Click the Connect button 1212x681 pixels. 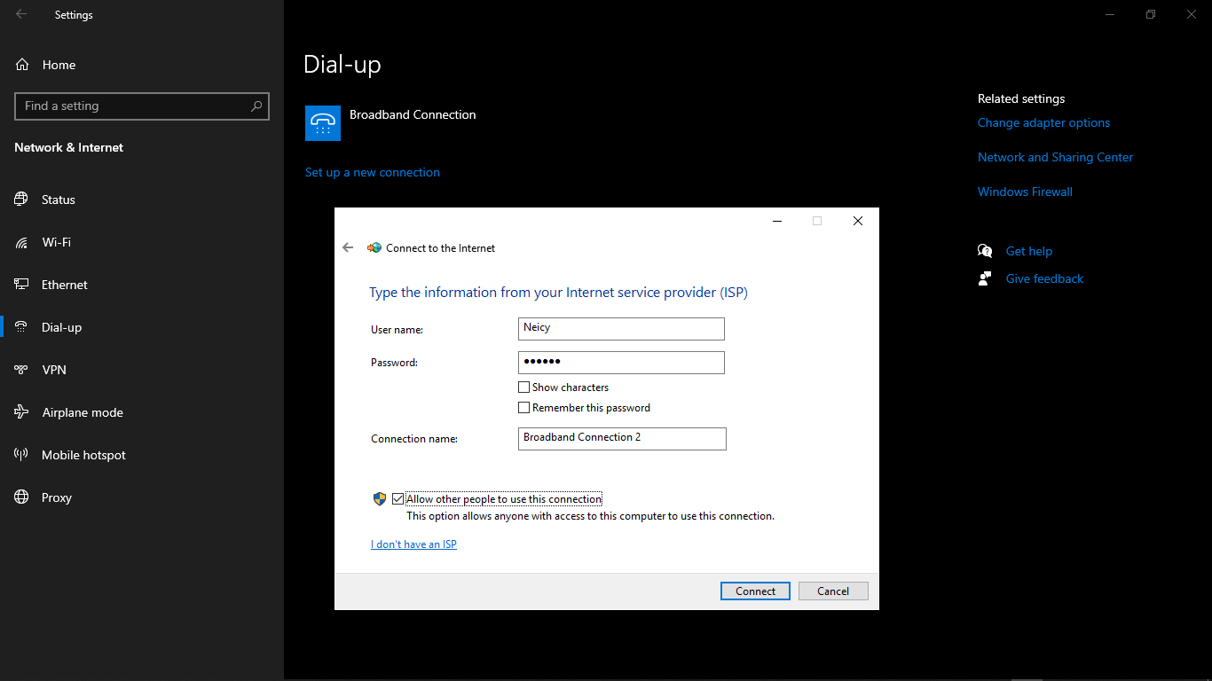coord(755,591)
